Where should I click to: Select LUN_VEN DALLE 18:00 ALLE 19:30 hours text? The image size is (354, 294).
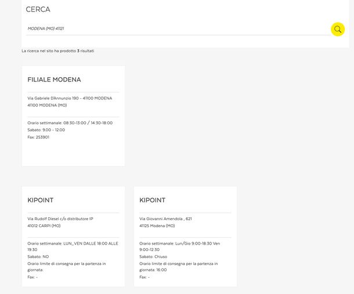click(73, 246)
